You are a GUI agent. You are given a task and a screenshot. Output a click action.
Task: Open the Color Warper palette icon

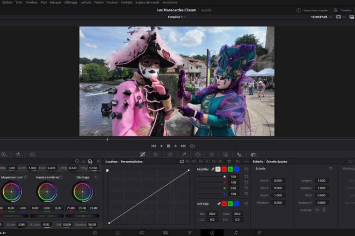pyautogui.click(x=170, y=155)
